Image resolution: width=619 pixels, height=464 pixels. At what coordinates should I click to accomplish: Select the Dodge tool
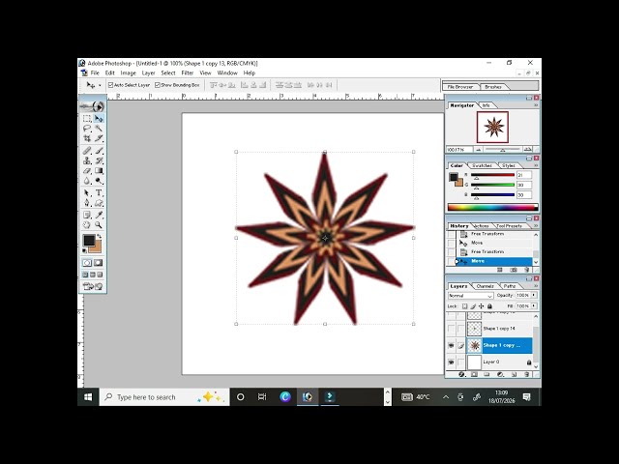(x=99, y=181)
